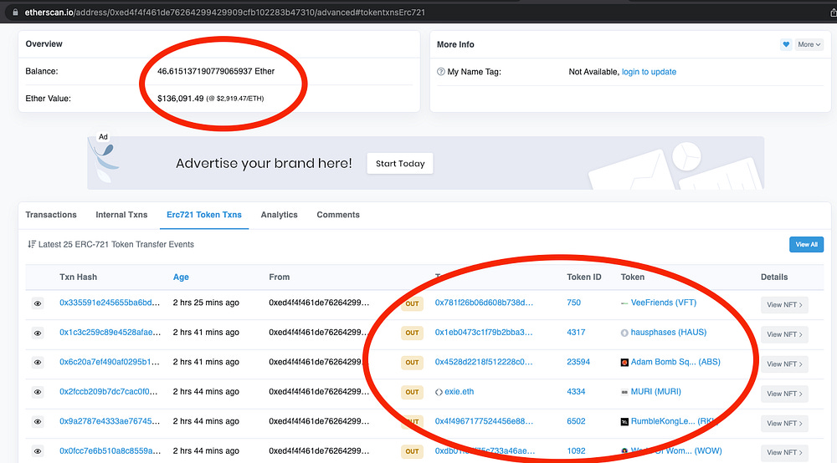Click the Start Today ad button
837x463 pixels.
tap(400, 164)
